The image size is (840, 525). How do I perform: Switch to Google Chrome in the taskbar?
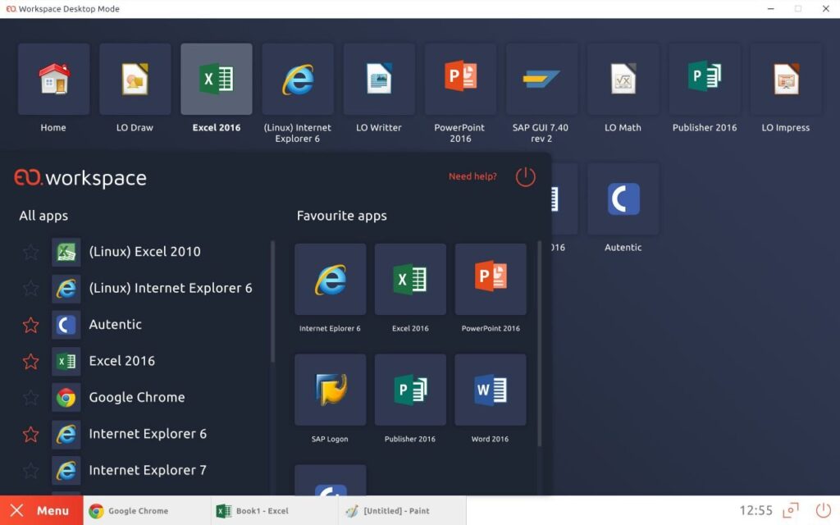pyautogui.click(x=146, y=510)
